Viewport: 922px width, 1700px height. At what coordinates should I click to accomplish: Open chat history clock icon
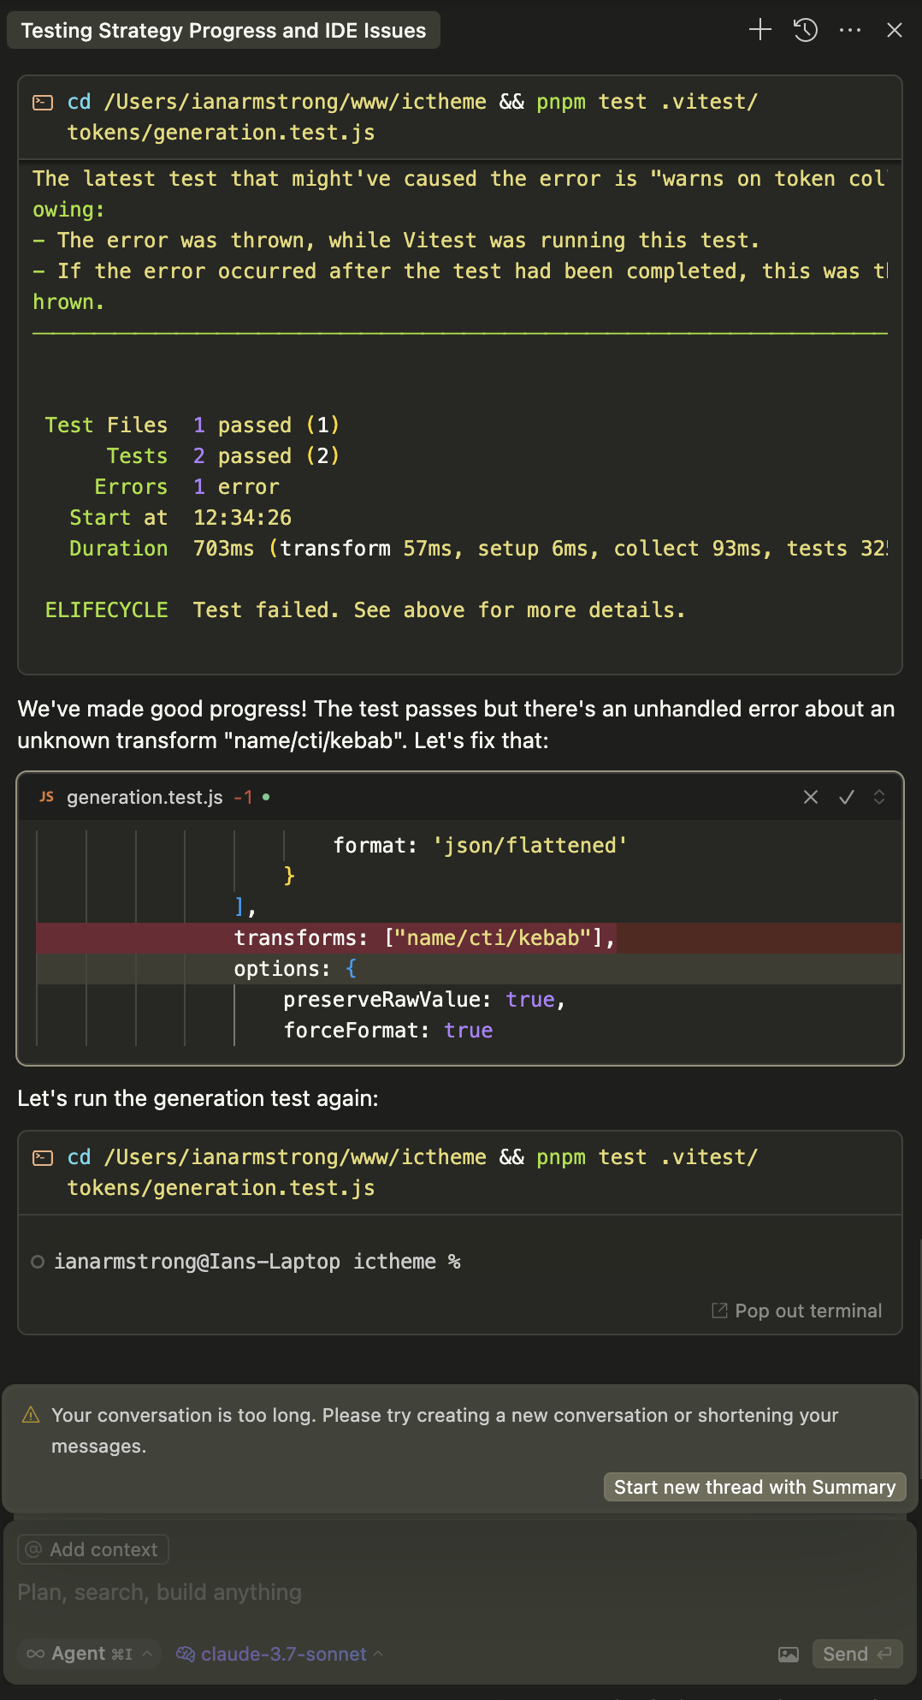click(806, 31)
